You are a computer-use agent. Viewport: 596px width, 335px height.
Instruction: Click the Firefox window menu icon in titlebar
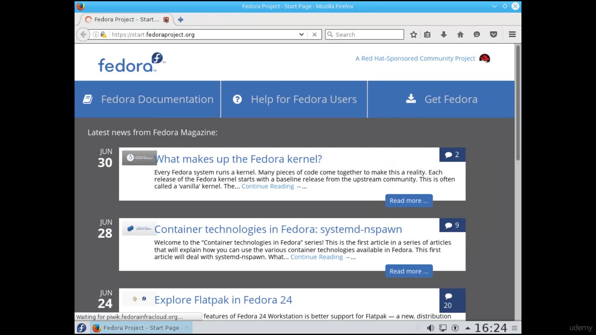pyautogui.click(x=81, y=6)
